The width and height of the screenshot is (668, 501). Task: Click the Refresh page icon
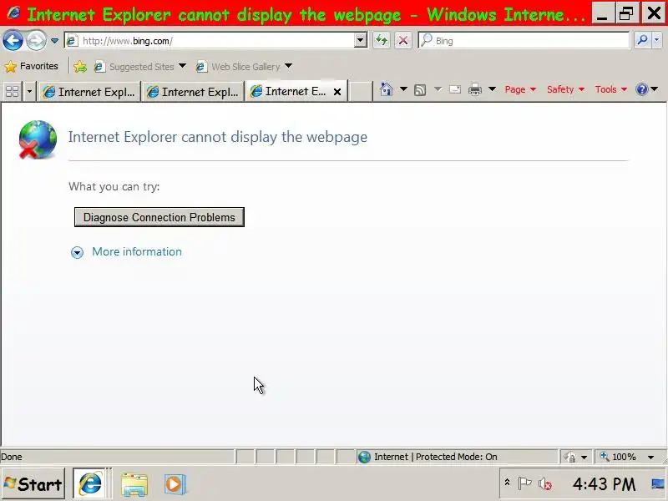382,41
